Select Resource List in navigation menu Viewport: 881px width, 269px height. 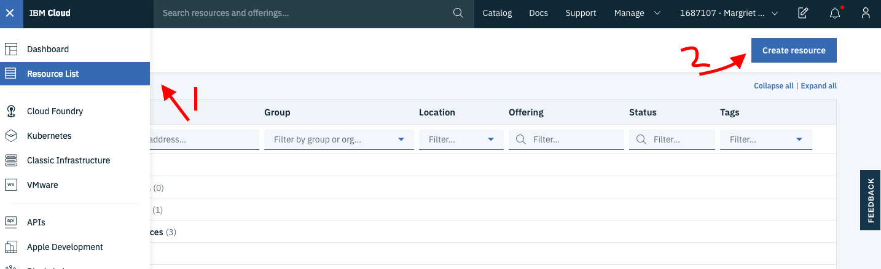(x=75, y=74)
